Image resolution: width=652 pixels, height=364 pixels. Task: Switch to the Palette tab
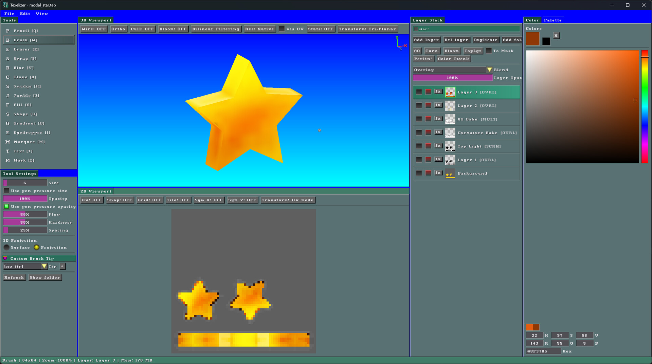[x=553, y=20]
